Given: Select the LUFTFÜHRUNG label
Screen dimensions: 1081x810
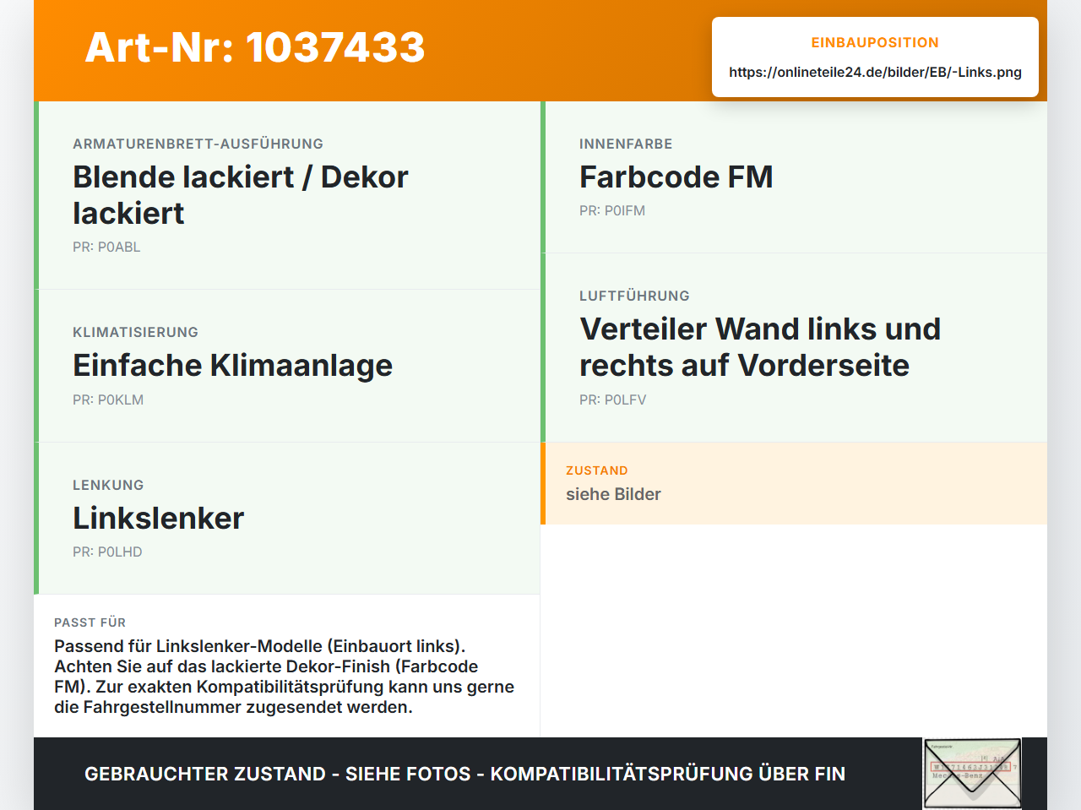Looking at the screenshot, I should pos(634,296).
